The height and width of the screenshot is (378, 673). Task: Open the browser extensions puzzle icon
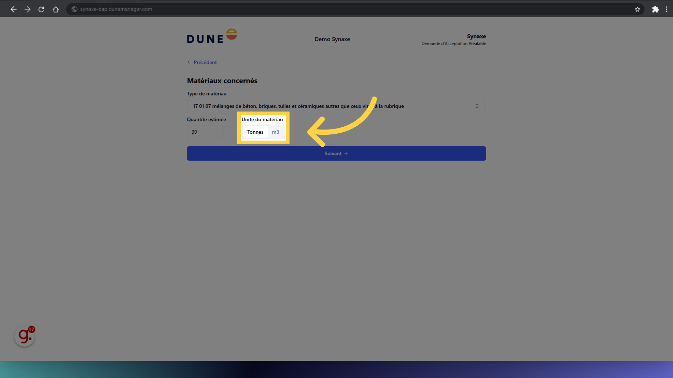point(655,9)
